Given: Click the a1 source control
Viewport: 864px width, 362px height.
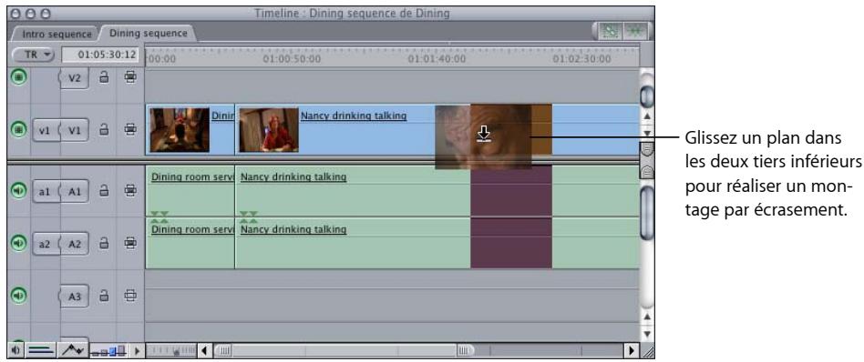Looking at the screenshot, I should click(x=45, y=191).
